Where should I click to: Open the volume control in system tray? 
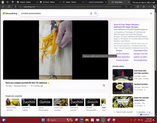pyautogui.click(x=142, y=120)
